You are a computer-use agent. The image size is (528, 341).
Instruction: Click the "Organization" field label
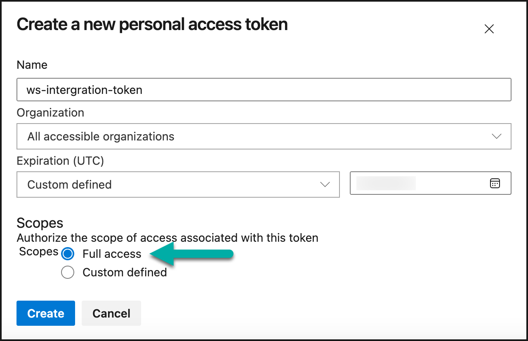(x=50, y=113)
